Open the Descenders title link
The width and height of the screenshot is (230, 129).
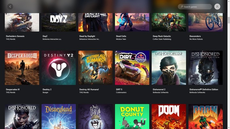tap(195, 36)
